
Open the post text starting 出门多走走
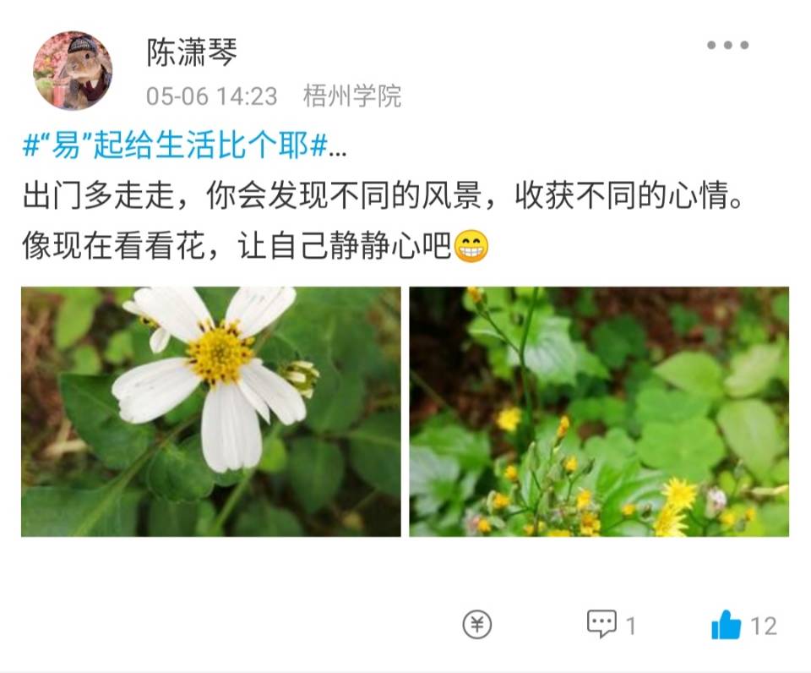click(383, 195)
